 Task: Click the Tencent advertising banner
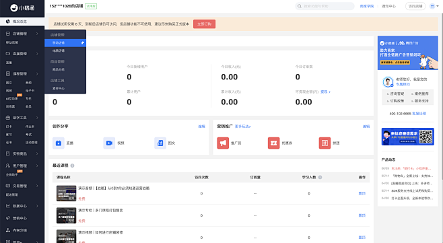(x=408, y=53)
